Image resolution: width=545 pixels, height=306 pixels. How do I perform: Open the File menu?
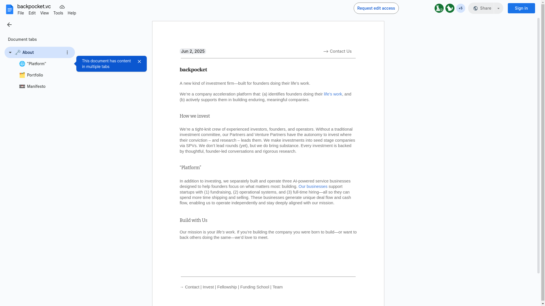(x=21, y=13)
